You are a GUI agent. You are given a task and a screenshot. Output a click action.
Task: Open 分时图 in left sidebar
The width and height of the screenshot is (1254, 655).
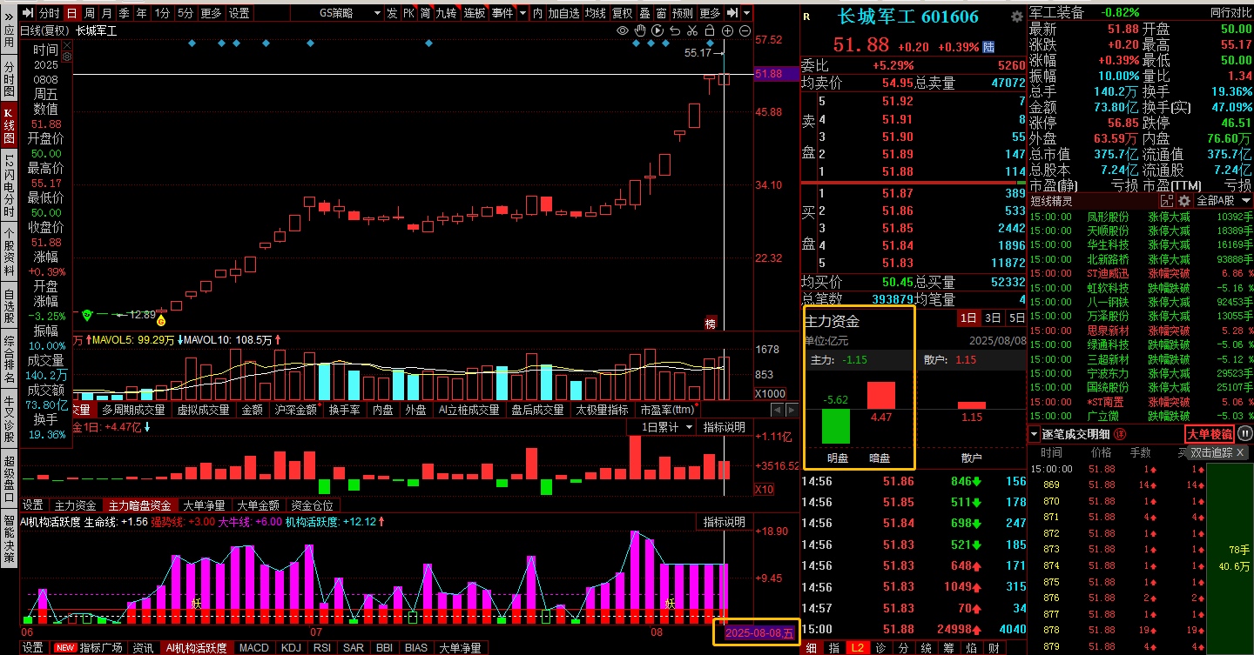click(x=9, y=78)
